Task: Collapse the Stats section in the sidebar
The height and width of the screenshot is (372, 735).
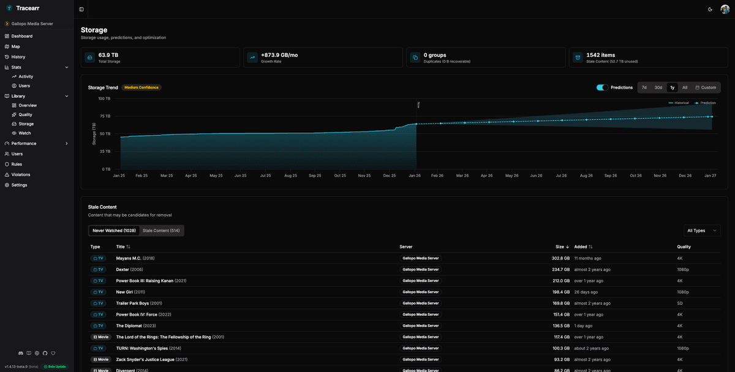Action: click(67, 67)
